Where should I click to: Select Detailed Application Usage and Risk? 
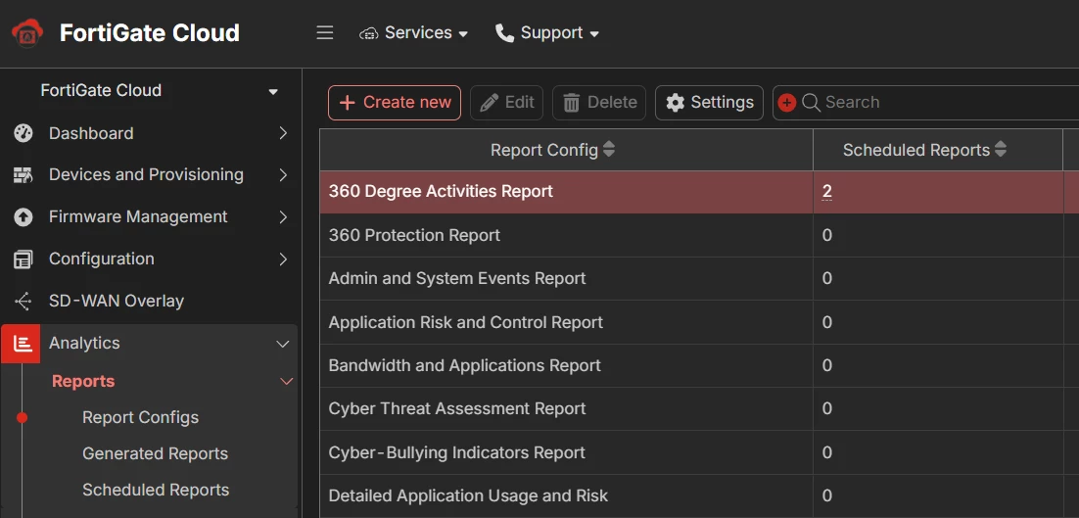pos(699,496)
